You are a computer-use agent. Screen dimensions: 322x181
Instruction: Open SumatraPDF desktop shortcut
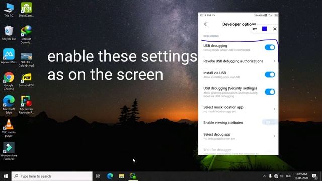click(x=26, y=80)
